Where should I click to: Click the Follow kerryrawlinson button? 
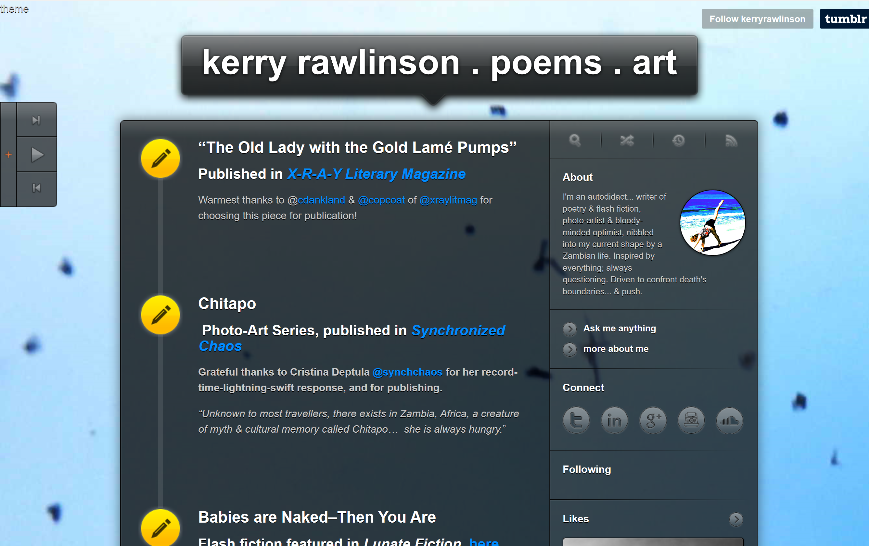pos(757,19)
